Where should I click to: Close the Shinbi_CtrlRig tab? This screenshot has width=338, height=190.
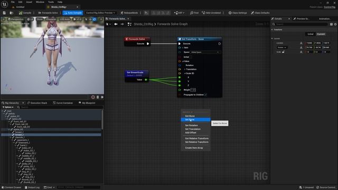78,7
